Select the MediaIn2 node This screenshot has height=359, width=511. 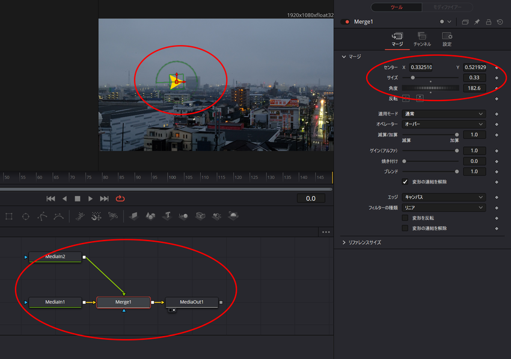[55, 257]
